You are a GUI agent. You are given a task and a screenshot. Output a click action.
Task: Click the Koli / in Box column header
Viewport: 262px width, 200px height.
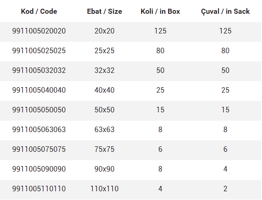click(x=160, y=11)
